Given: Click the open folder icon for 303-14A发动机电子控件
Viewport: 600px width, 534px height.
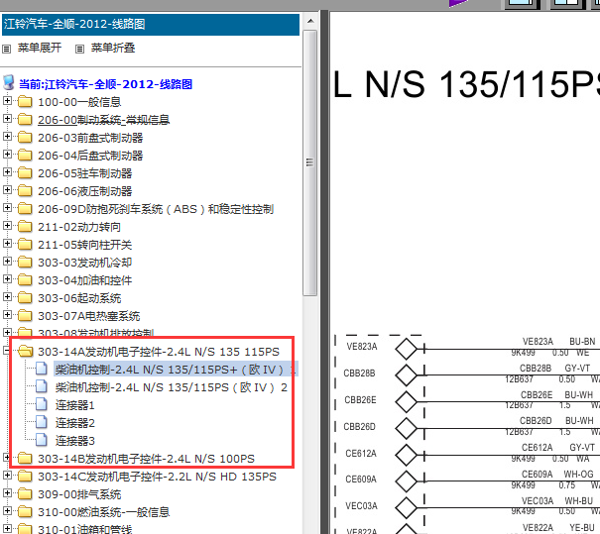Looking at the screenshot, I should click(x=26, y=351).
